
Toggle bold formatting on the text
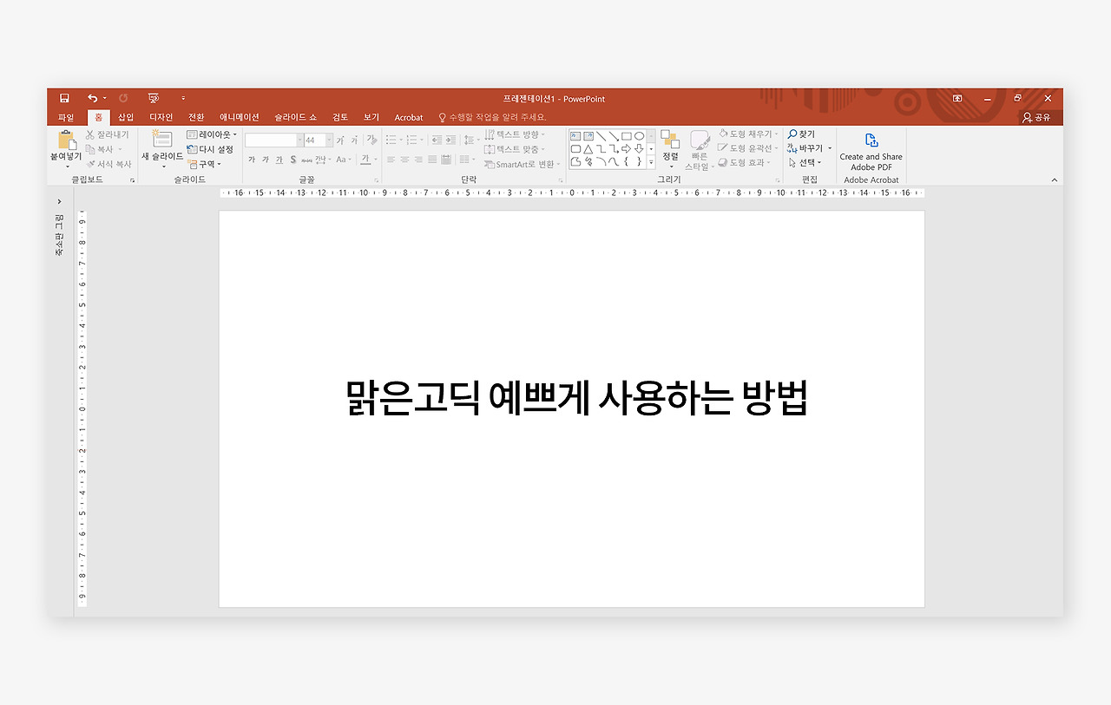(252, 159)
